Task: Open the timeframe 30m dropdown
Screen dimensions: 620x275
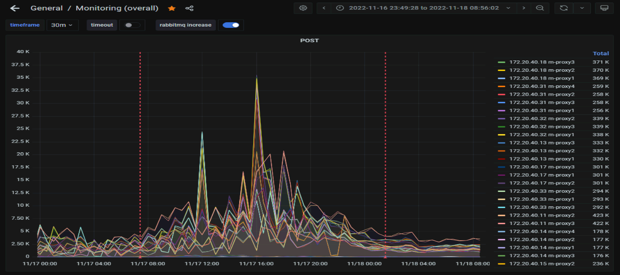Action: [62, 25]
